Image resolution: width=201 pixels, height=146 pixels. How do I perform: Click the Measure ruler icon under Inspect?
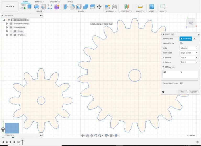[140, 7]
